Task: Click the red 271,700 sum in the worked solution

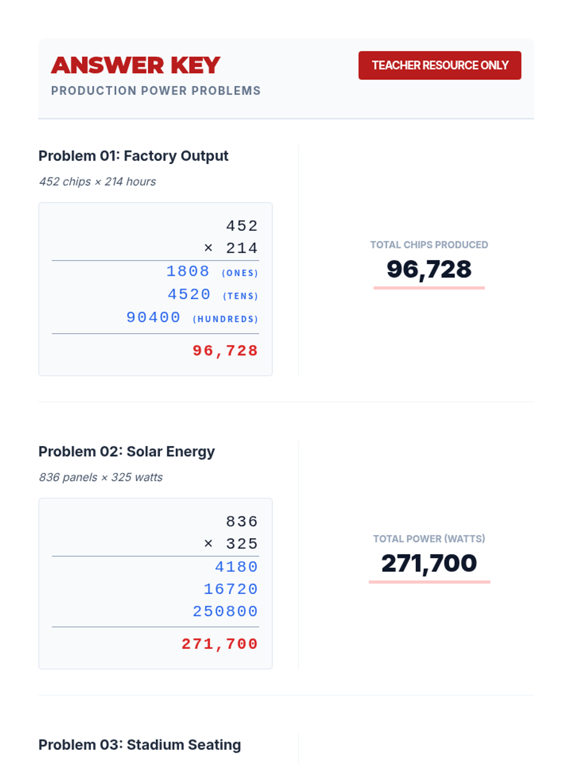Action: pyautogui.click(x=219, y=644)
